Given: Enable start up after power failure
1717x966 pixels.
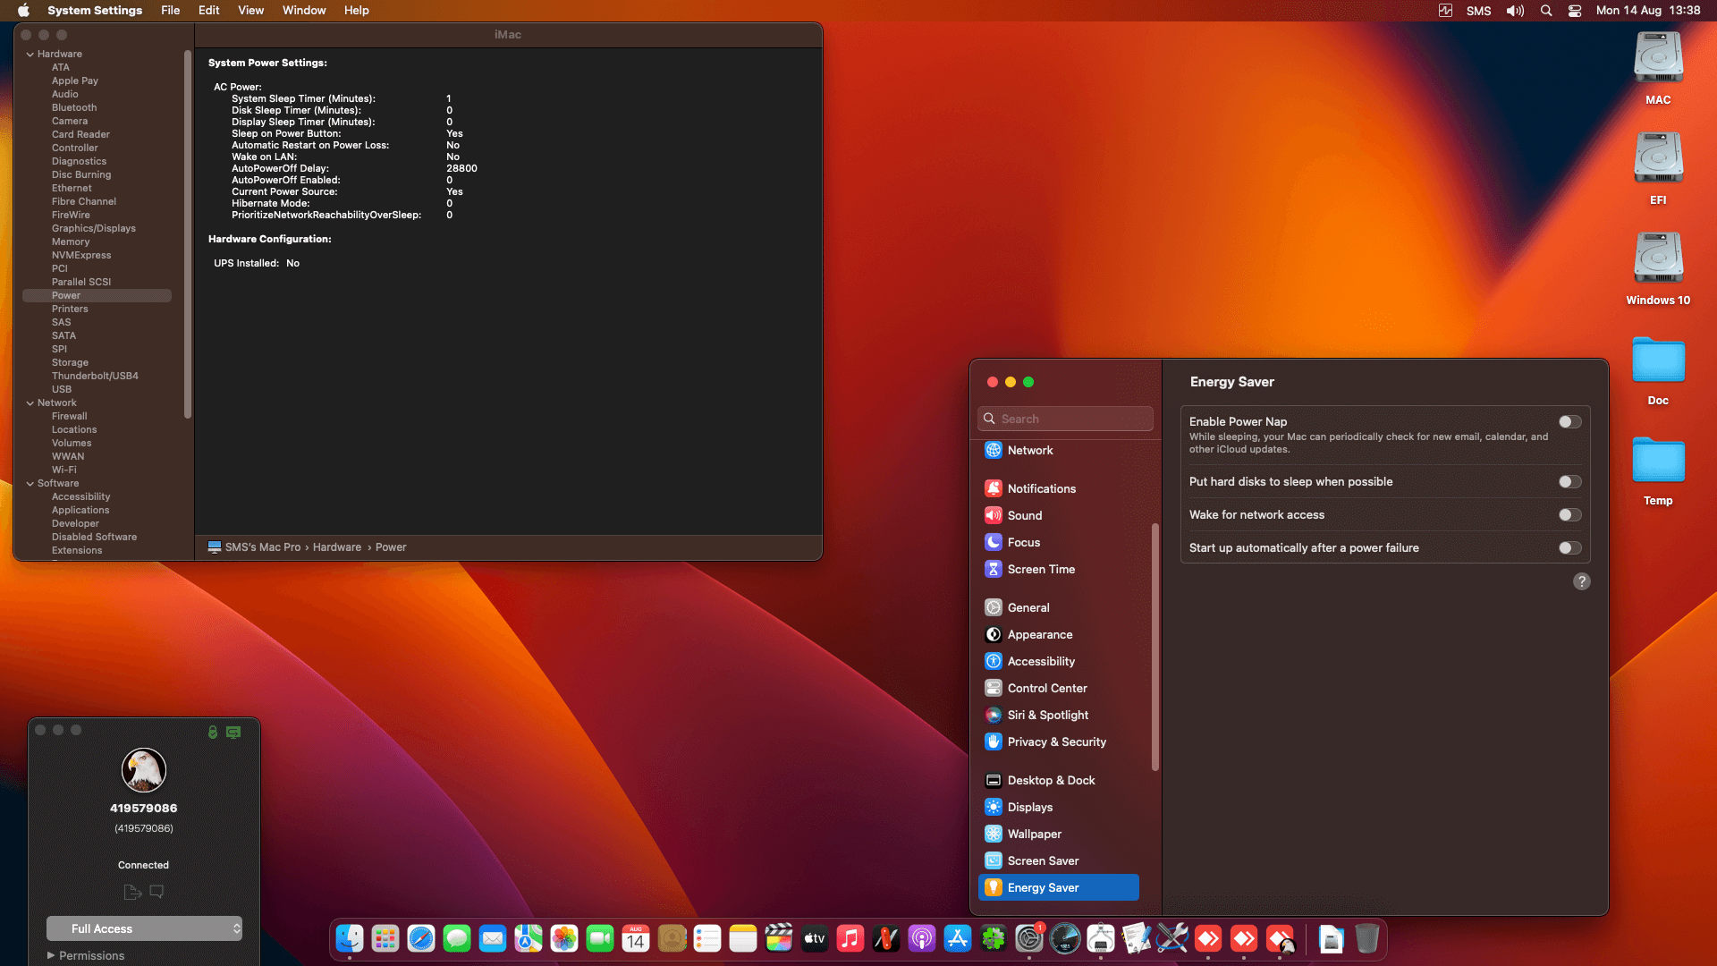Looking at the screenshot, I should coord(1569,548).
